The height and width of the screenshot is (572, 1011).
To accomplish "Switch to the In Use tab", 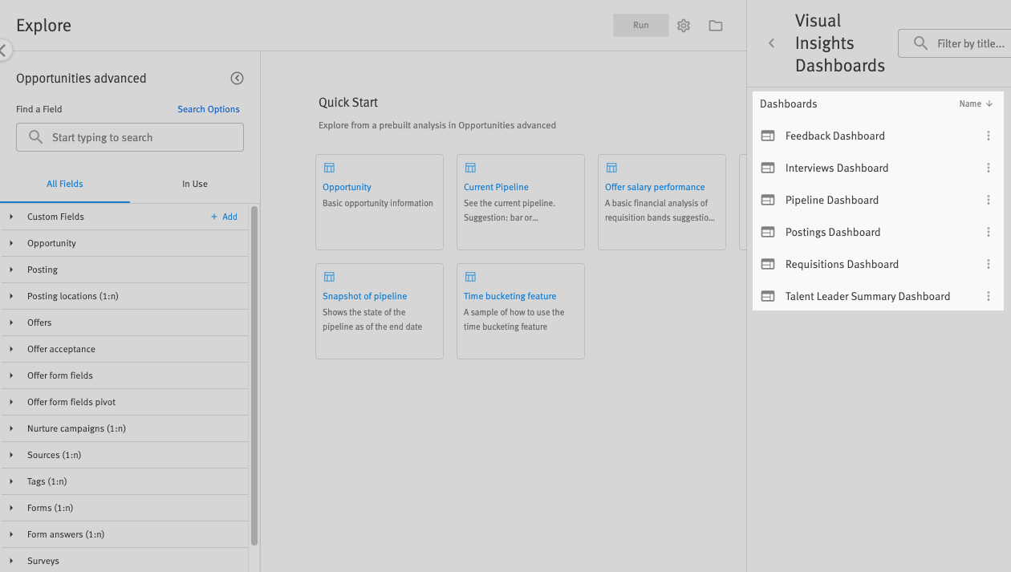I will 194,184.
